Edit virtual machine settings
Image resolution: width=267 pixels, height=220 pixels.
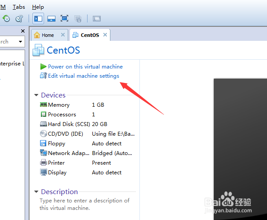point(84,76)
